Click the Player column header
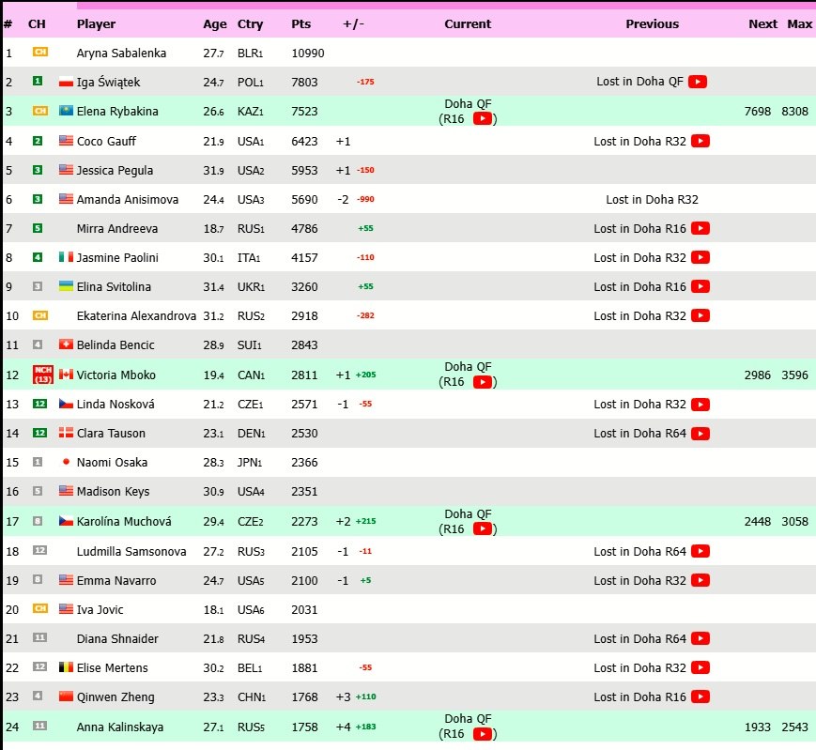The width and height of the screenshot is (816, 750). click(96, 24)
